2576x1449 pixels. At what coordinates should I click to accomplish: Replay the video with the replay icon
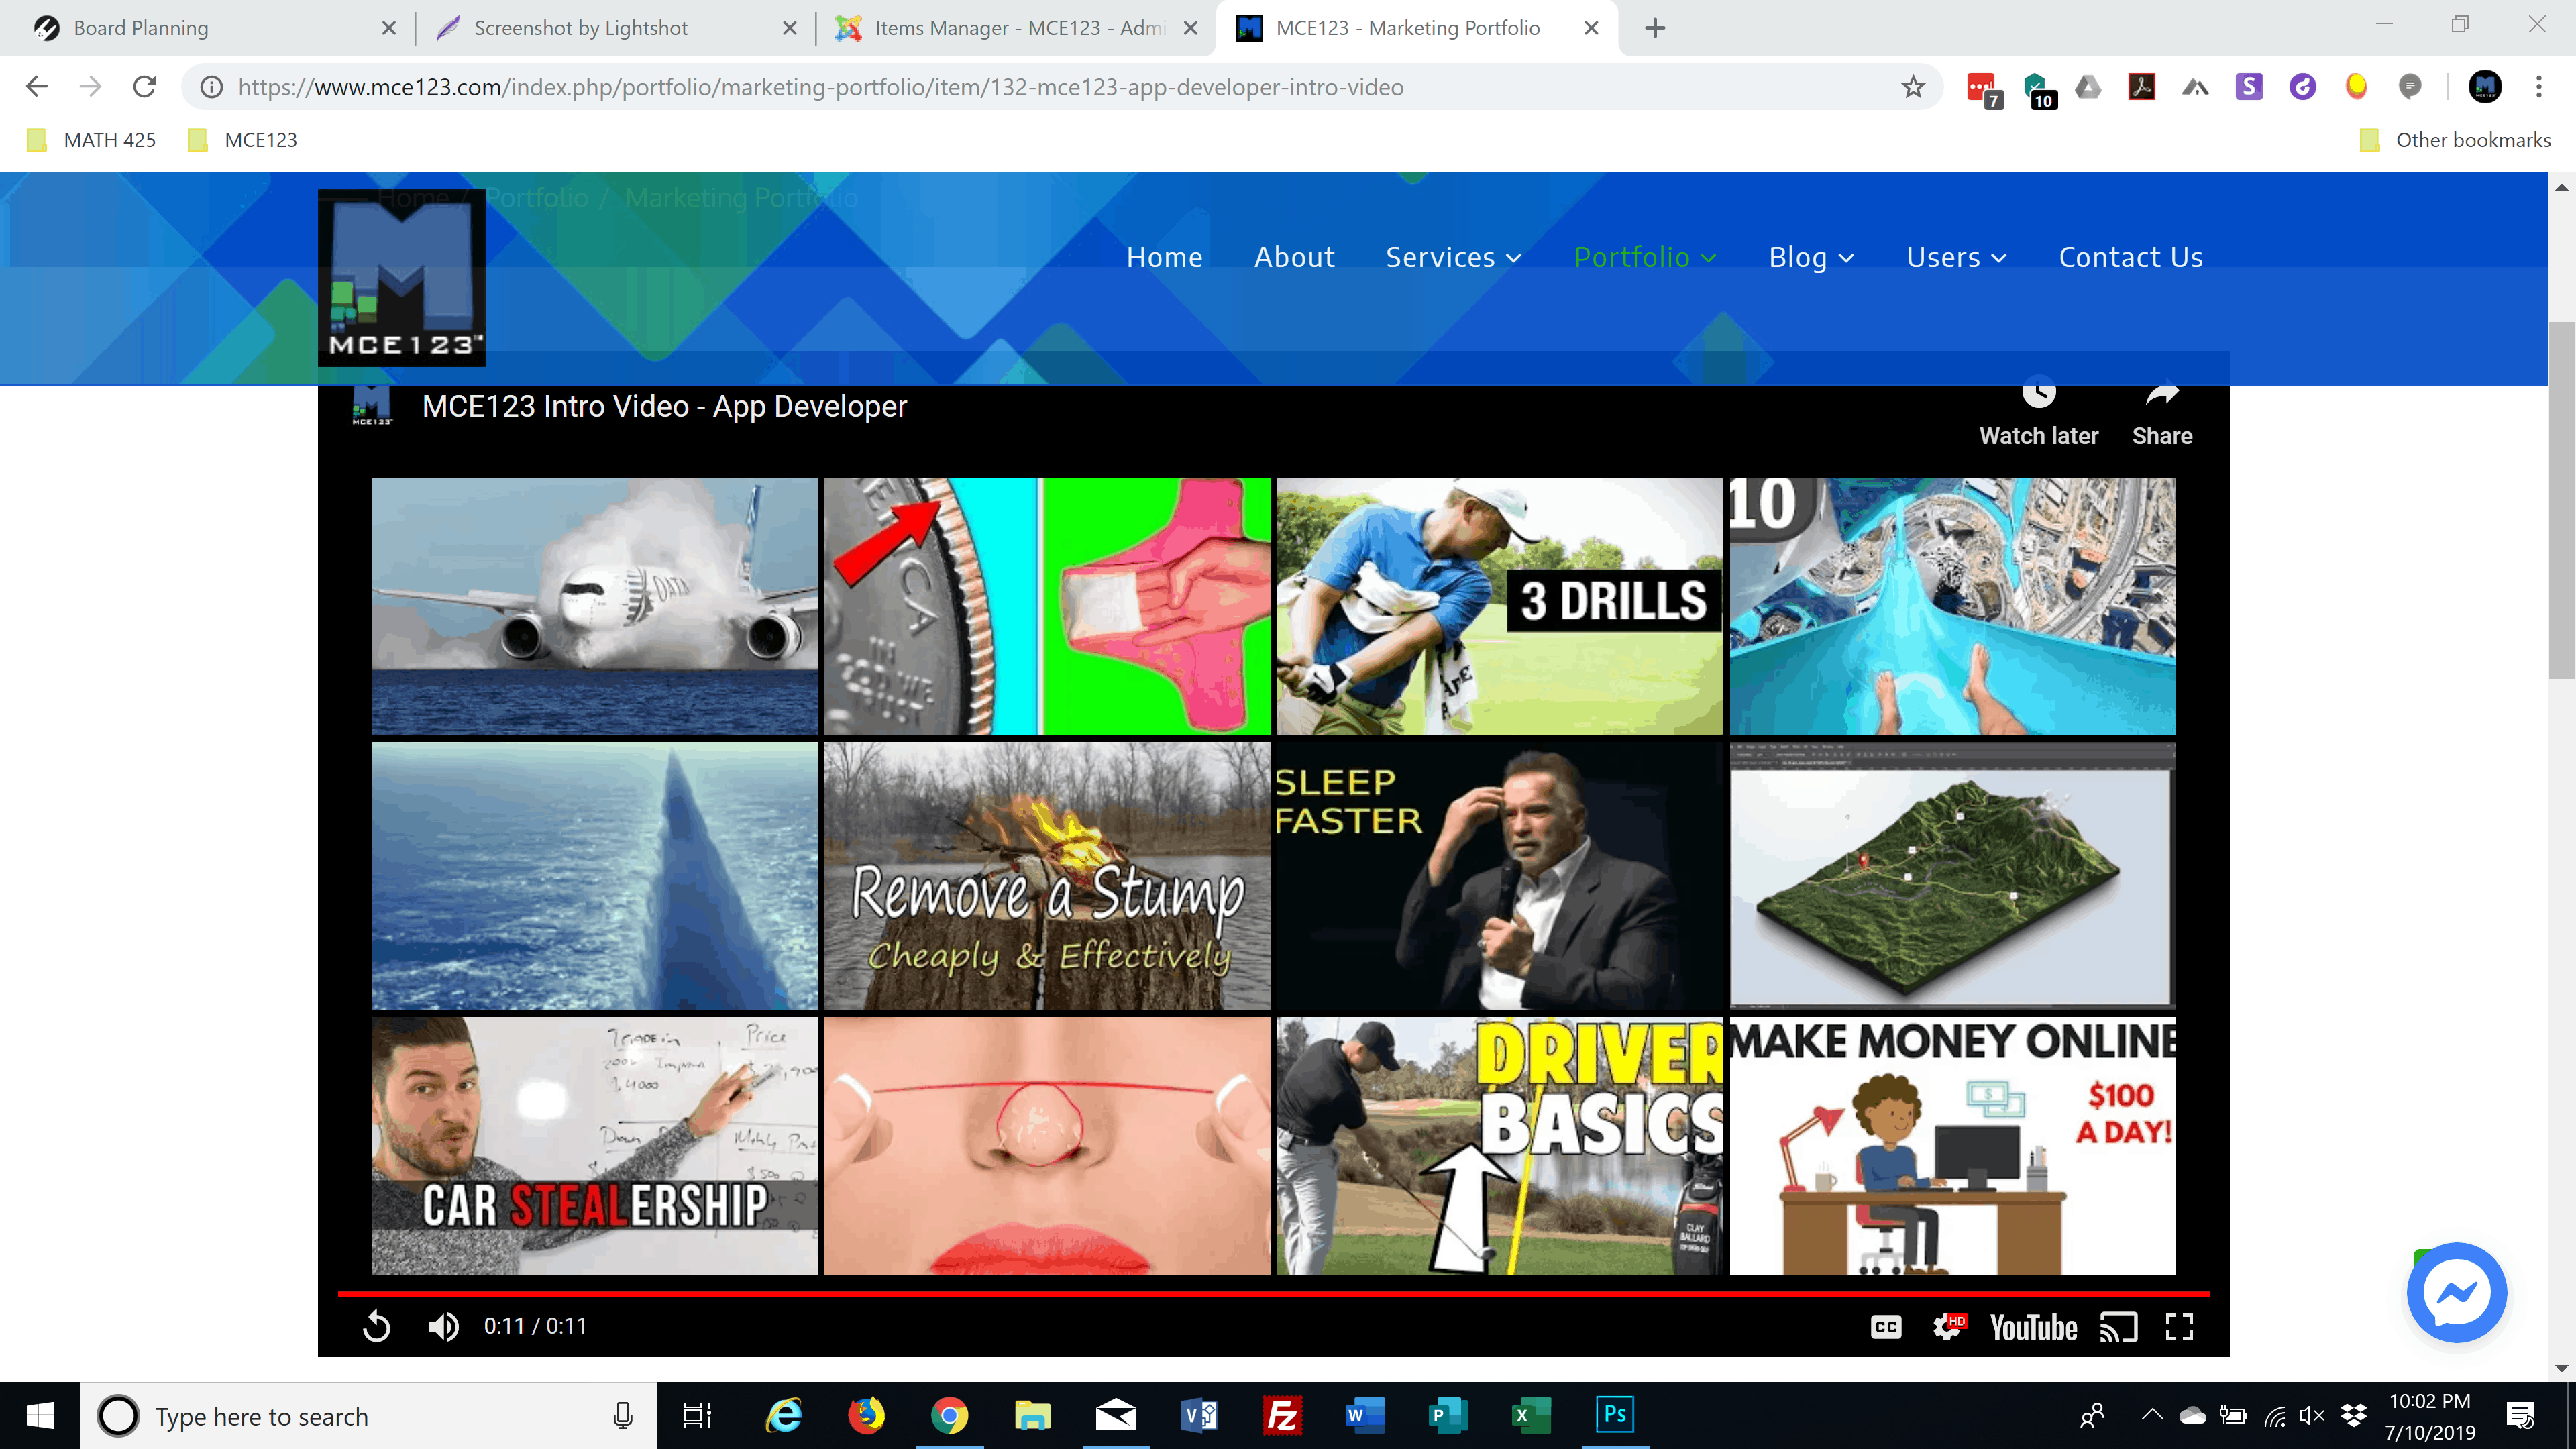[377, 1326]
